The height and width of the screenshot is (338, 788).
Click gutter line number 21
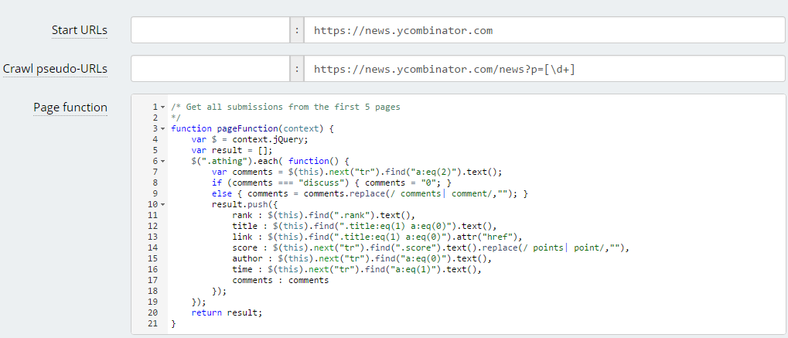[x=154, y=324]
